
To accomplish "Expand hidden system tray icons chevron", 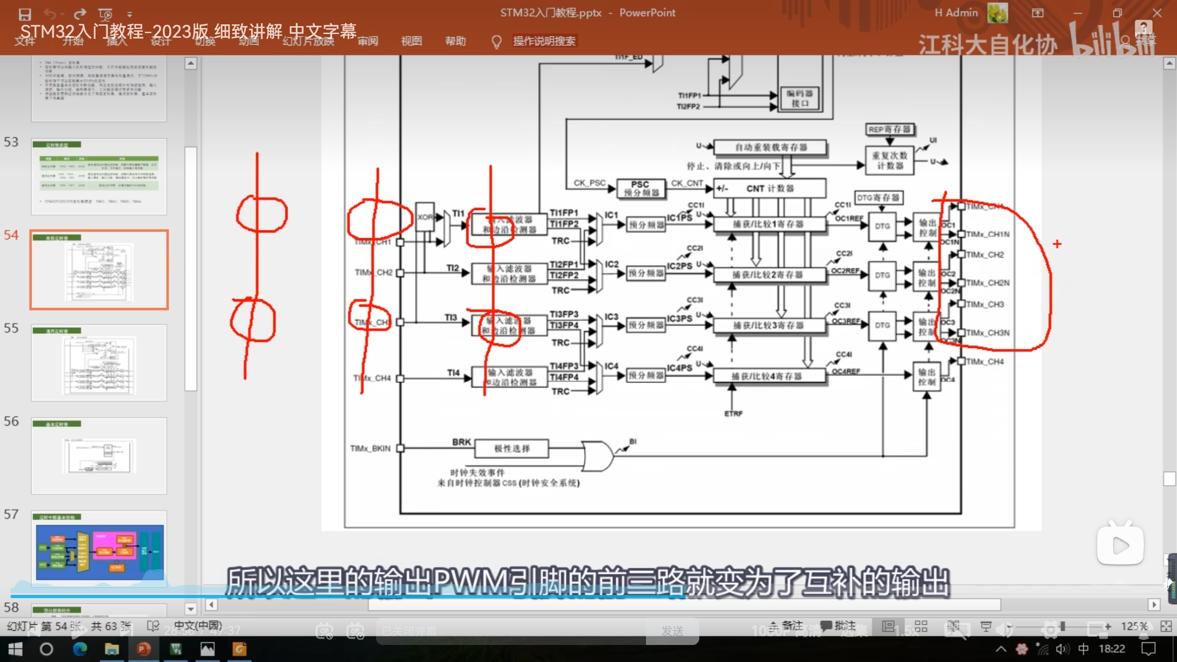I will tap(1001, 649).
